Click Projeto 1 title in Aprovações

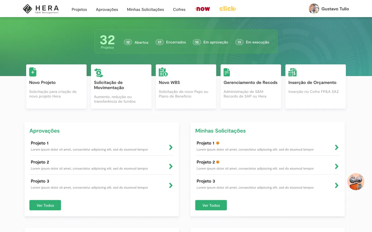(x=40, y=143)
